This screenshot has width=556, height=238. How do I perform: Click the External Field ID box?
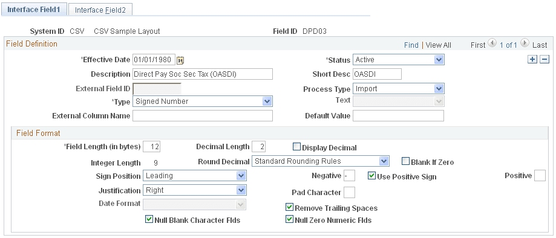coord(157,89)
